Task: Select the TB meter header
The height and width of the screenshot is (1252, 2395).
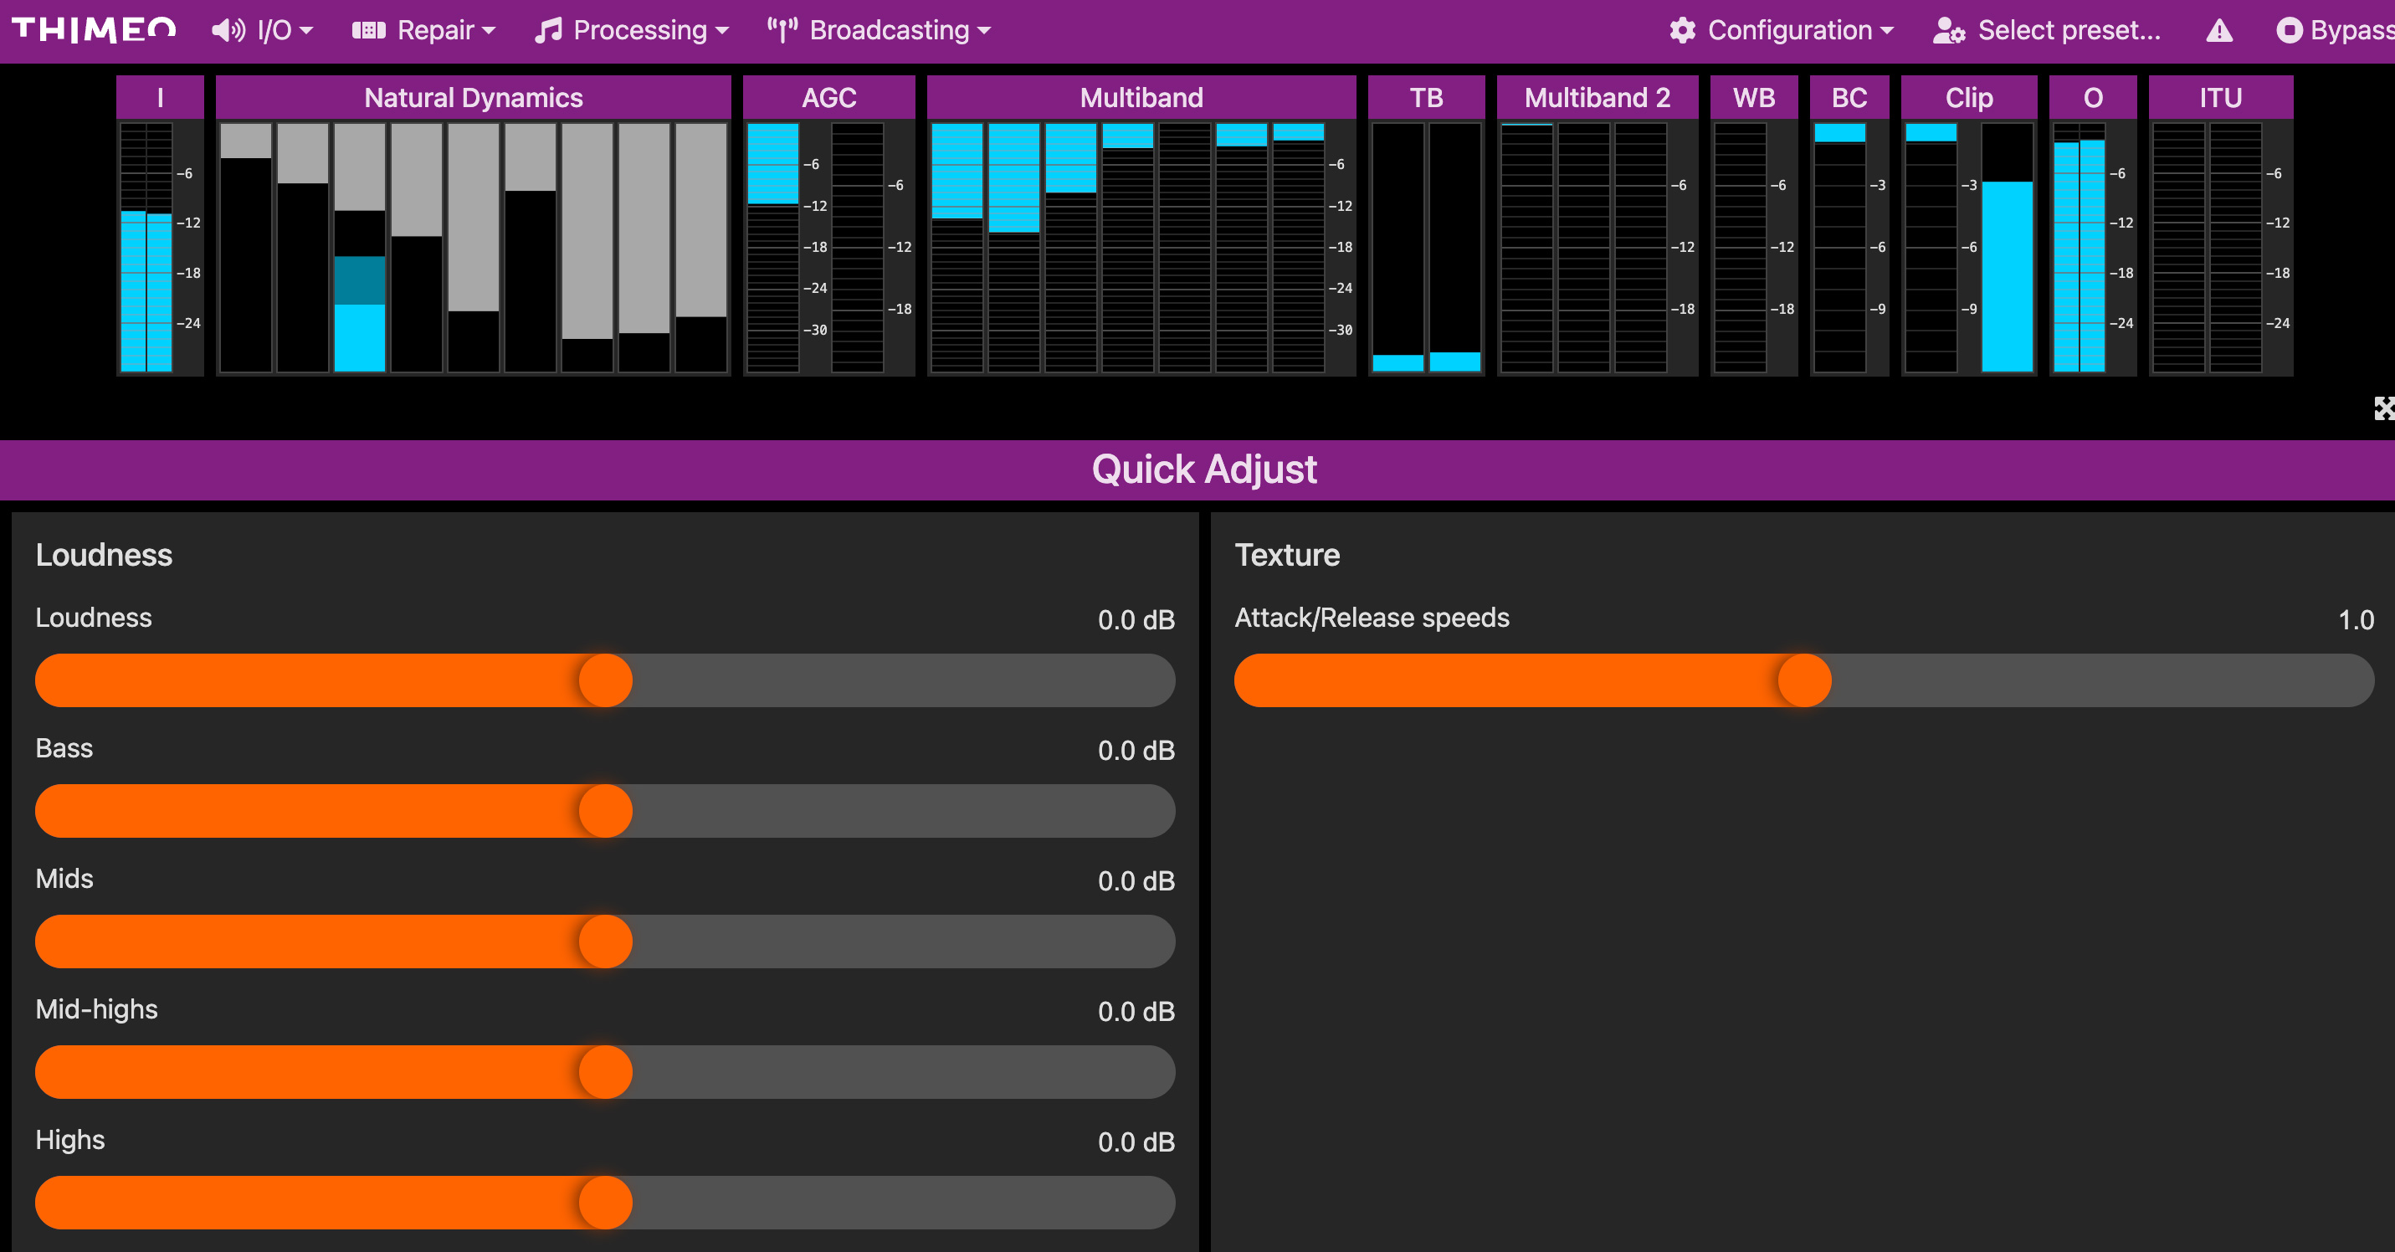Action: click(1426, 98)
